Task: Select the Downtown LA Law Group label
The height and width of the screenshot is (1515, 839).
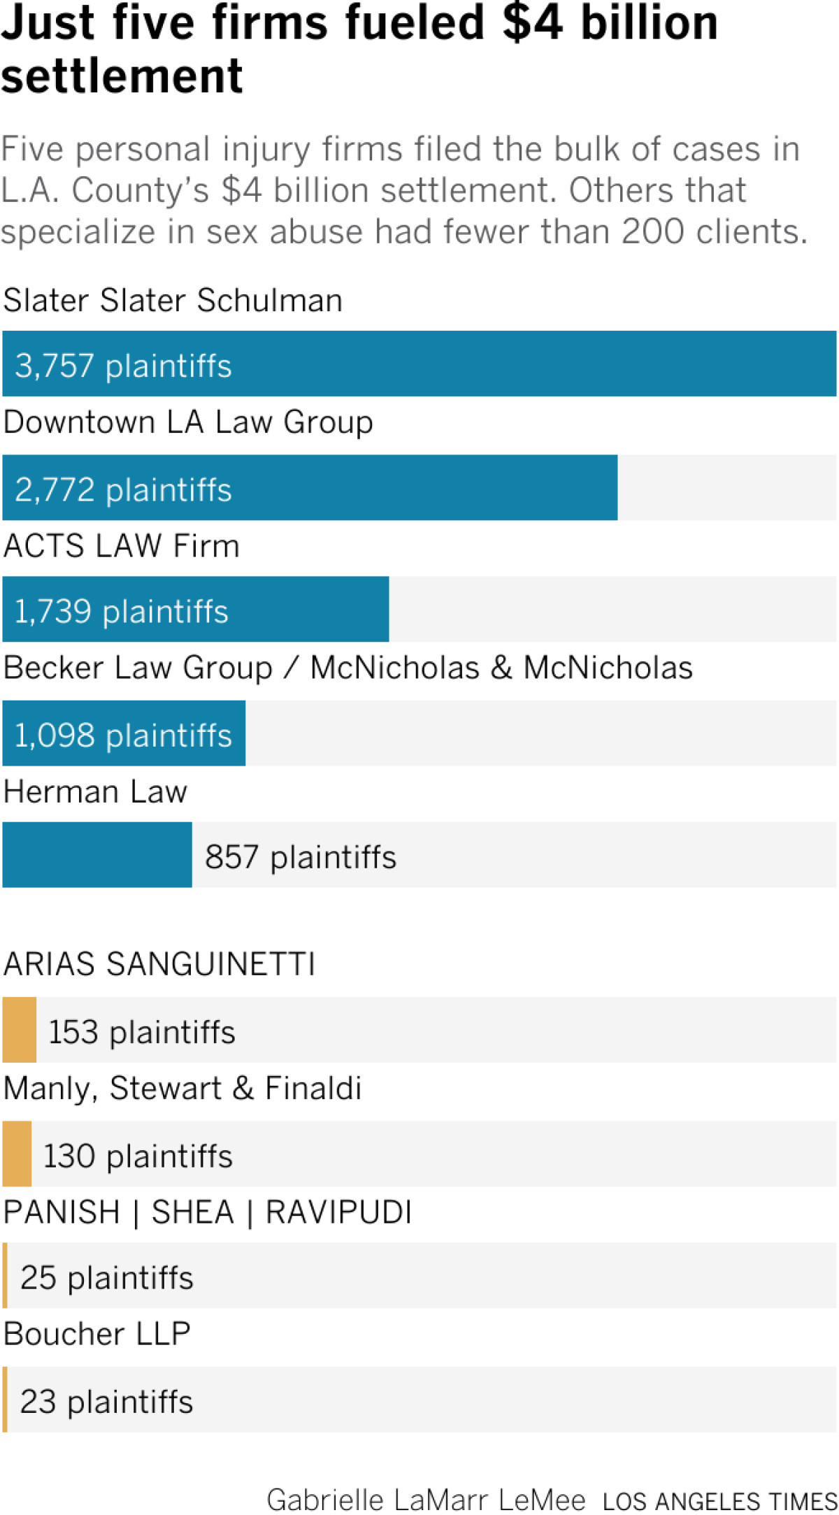Action: (x=188, y=422)
